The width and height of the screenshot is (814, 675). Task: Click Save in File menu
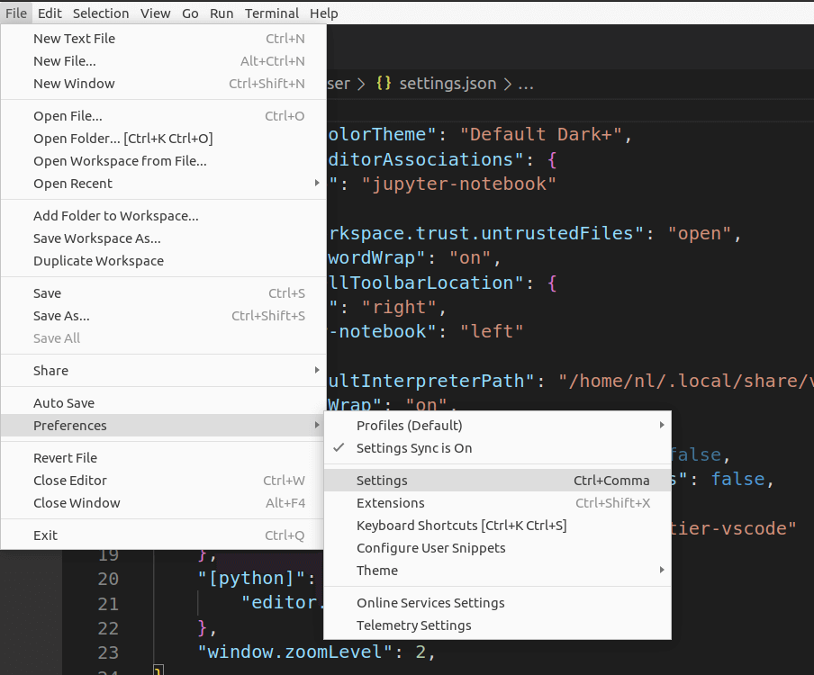(164, 293)
